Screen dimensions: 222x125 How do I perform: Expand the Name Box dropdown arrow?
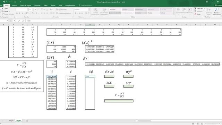tap(7, 21)
